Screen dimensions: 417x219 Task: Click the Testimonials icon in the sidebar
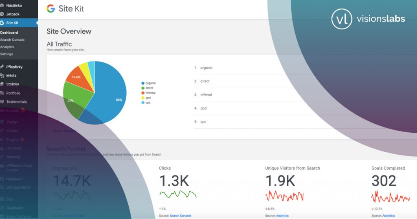2,102
